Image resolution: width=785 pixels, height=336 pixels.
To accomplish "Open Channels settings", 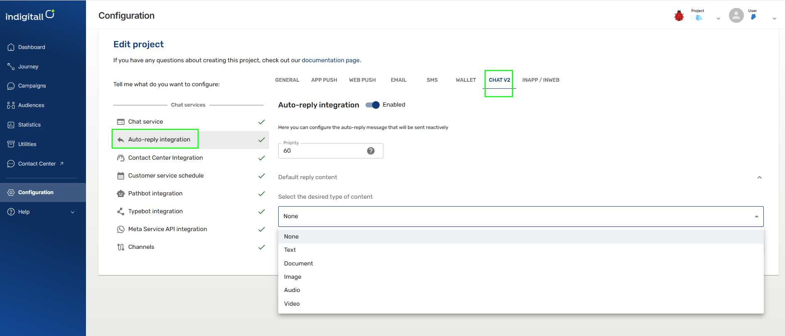I will [191, 247].
